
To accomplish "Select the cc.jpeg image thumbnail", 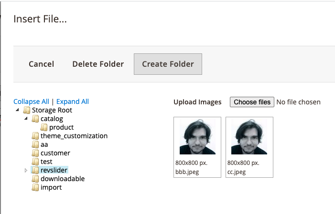I will coord(249,137).
